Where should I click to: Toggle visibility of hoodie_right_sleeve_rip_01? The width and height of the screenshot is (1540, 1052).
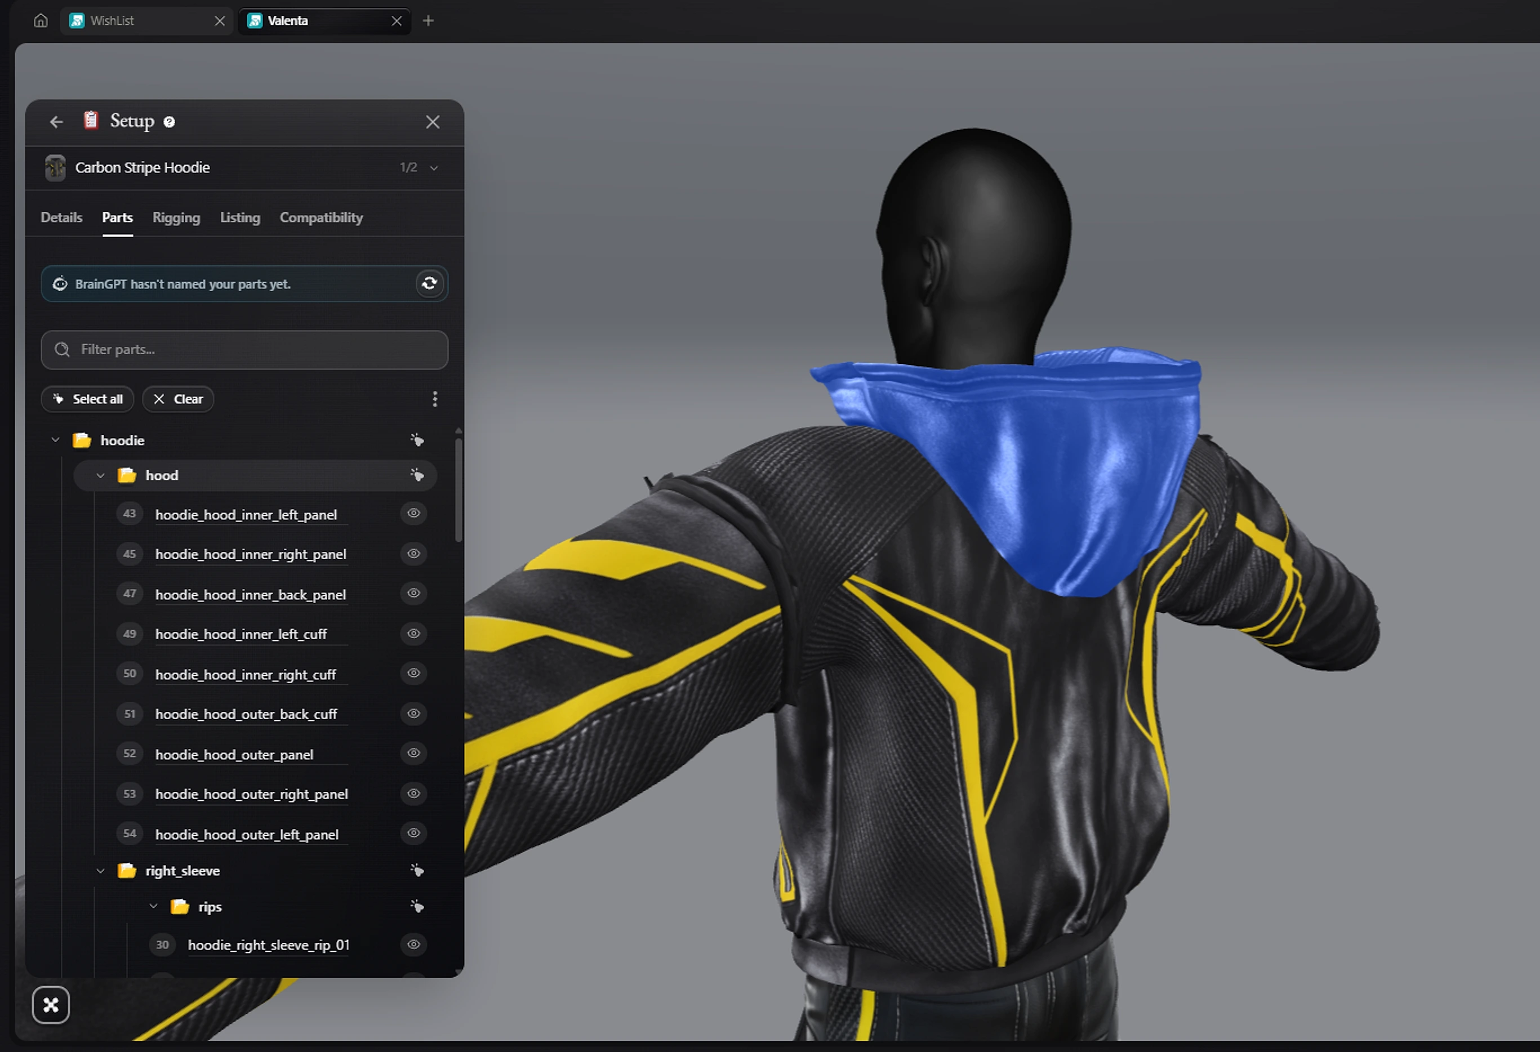click(x=413, y=944)
